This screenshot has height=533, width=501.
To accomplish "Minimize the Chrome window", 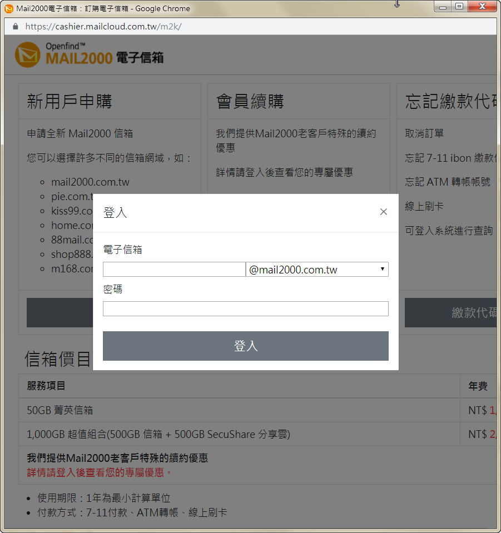I will [443, 7].
